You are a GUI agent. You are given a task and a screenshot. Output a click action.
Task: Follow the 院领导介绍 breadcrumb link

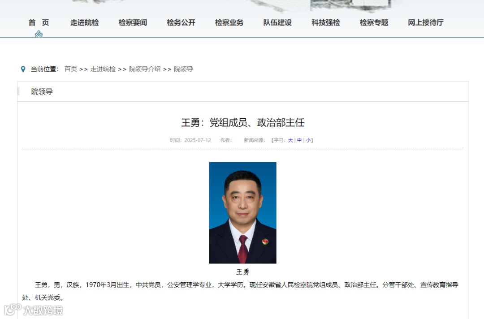point(145,69)
